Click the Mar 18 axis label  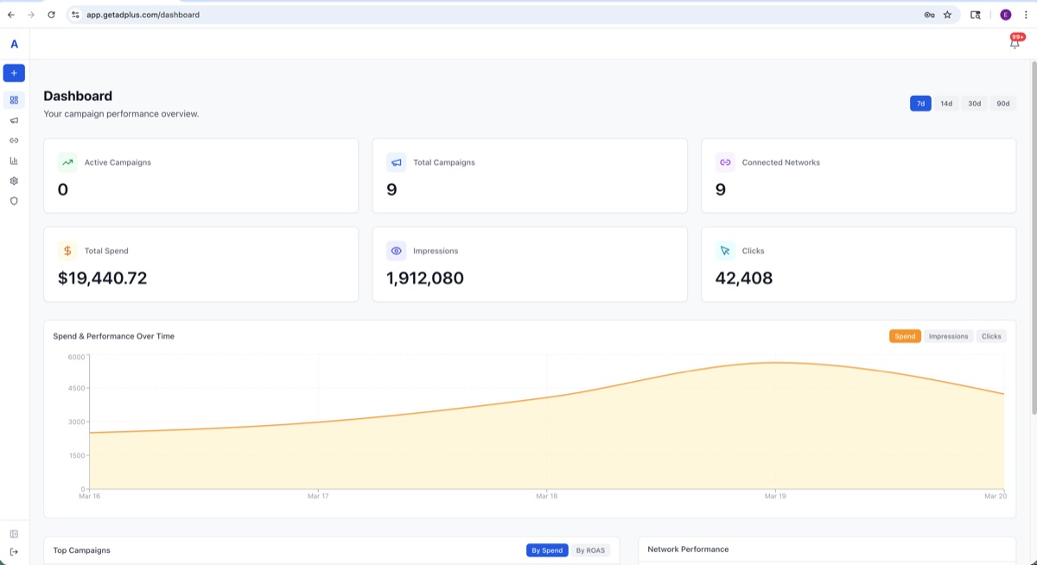coord(546,496)
